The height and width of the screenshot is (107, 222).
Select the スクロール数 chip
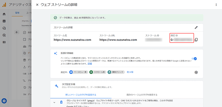[98, 72]
